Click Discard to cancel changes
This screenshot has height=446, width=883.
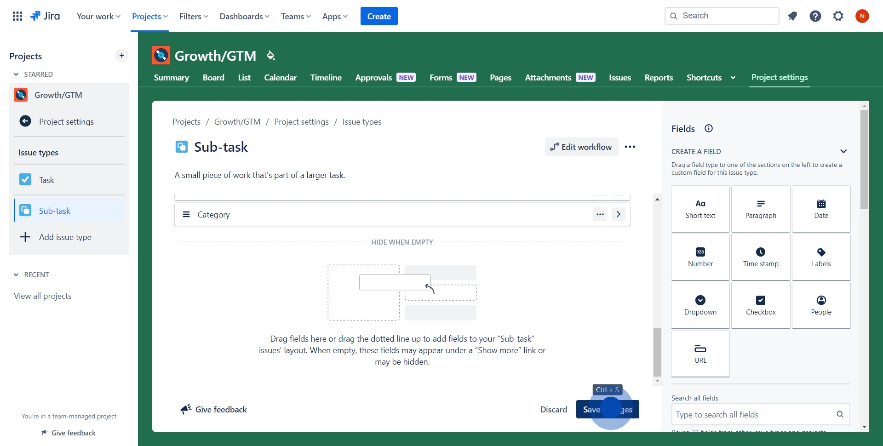553,410
